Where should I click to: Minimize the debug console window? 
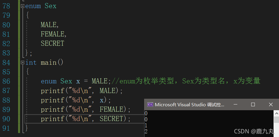coord(235,104)
